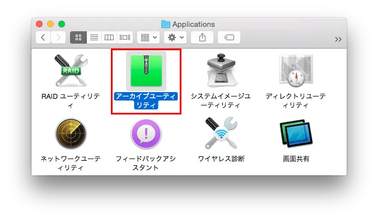The height and width of the screenshot is (220, 378).
Task: Switch to list view
Action: pos(94,37)
